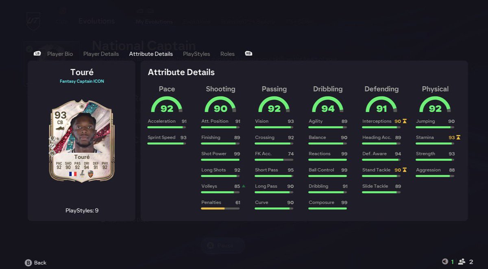Click the Jumping stat label
The width and height of the screenshot is (488, 269).
425,121
